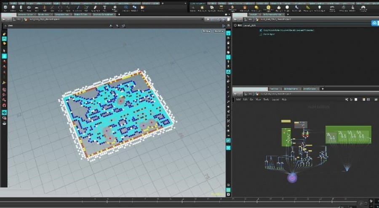Toggle the lock display option in viewport sidebar
Screen dimensions: 379x208
click(x=228, y=42)
